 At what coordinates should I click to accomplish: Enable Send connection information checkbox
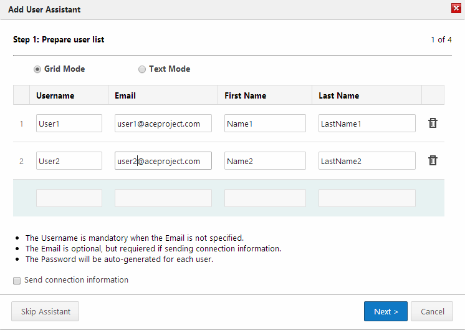[17, 281]
